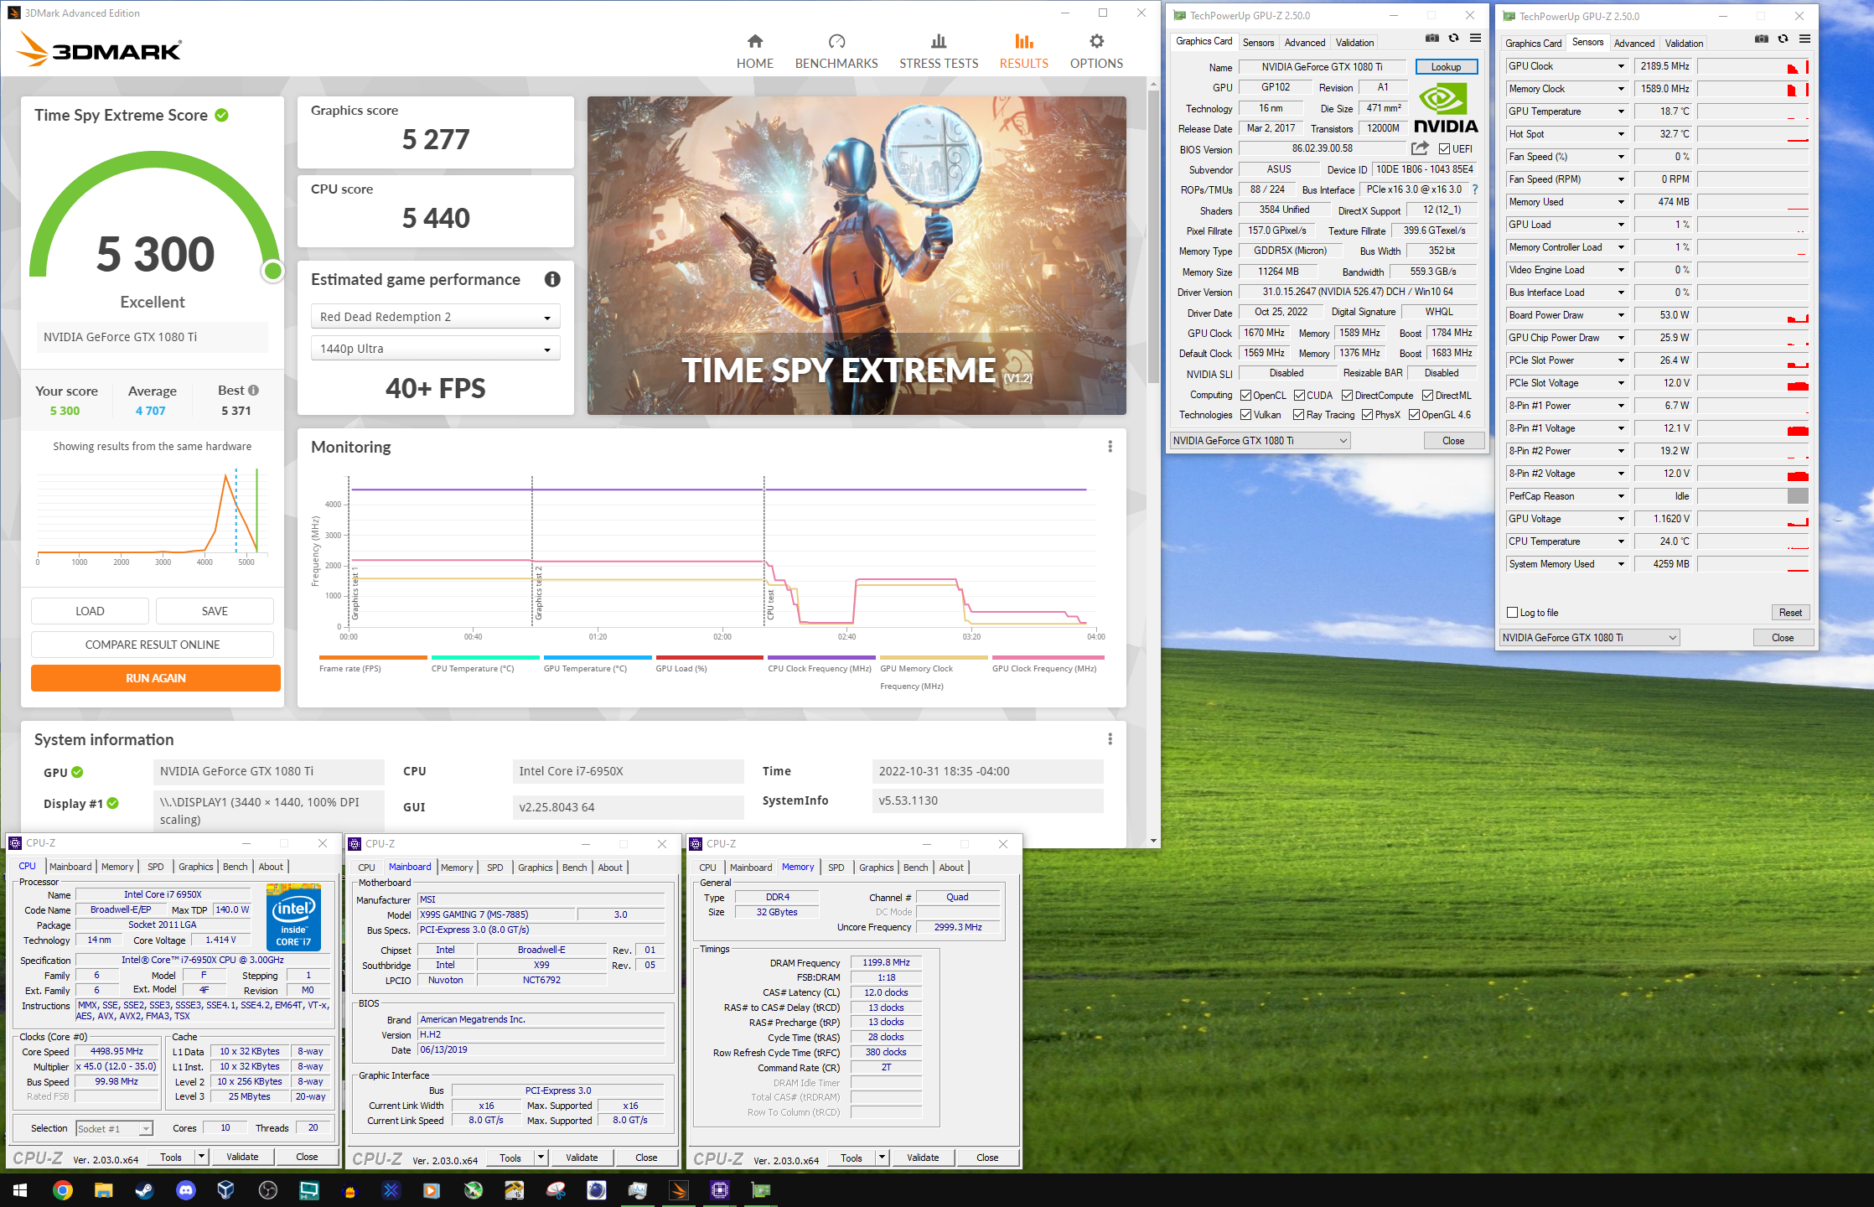
Task: Toggle Ray Tracing checkbox in GPU-Z
Action: pyautogui.click(x=1298, y=415)
